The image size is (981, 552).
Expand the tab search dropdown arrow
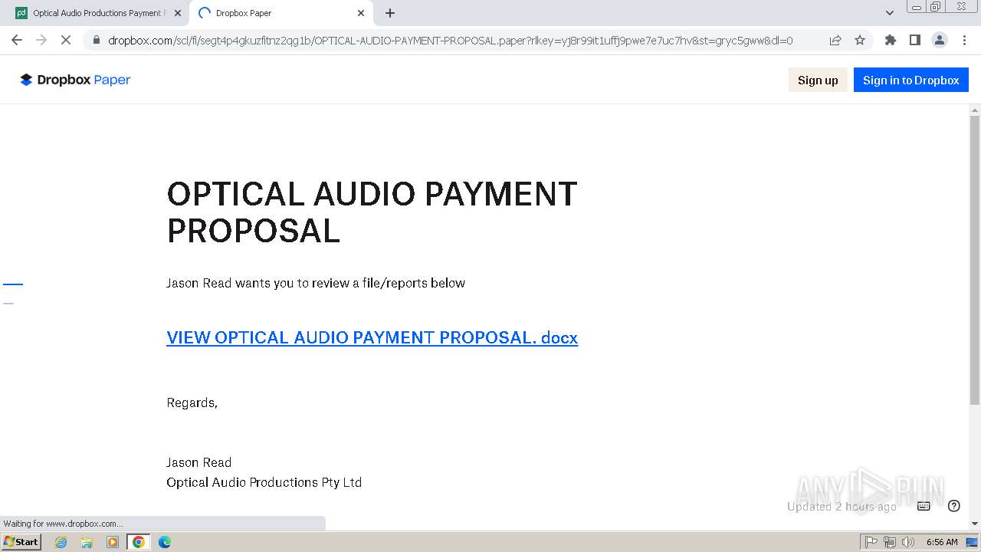[x=889, y=13]
